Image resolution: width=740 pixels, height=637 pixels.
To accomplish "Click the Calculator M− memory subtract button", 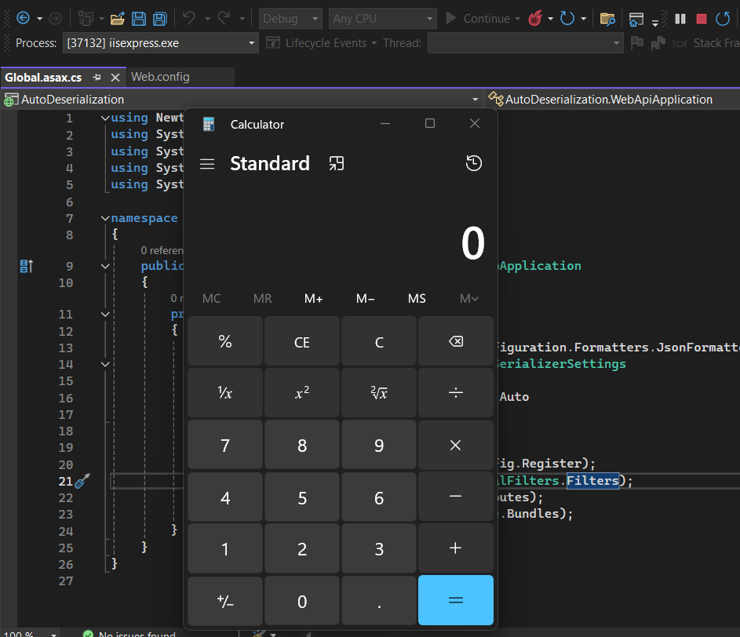I will pos(365,299).
